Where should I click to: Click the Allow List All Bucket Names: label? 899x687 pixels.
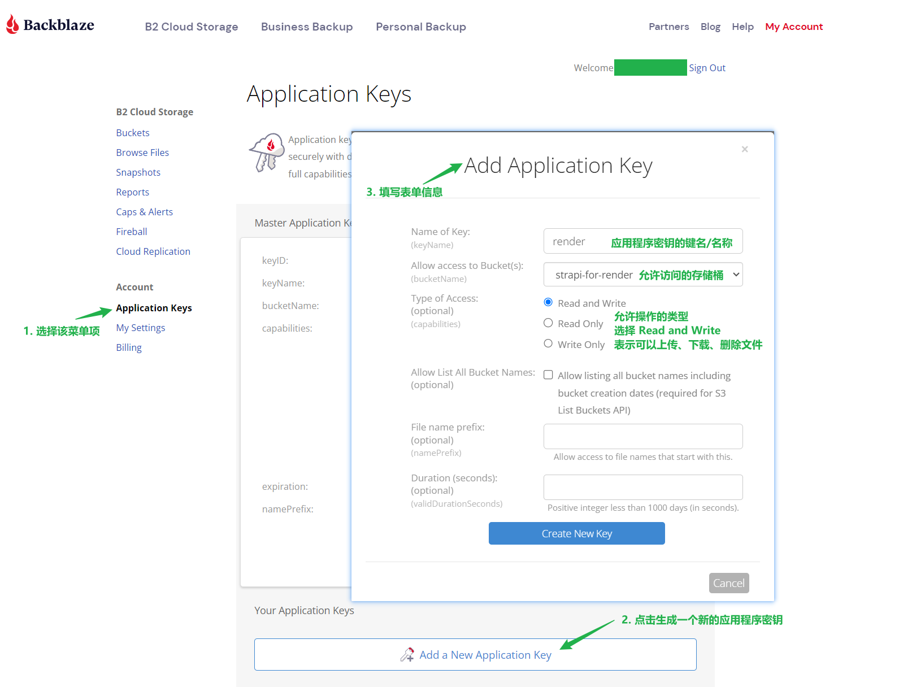[473, 372]
